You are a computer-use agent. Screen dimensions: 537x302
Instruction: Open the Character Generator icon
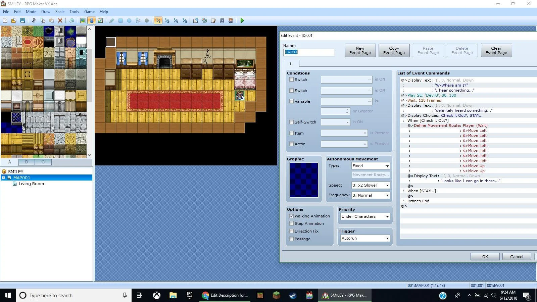pos(231,21)
